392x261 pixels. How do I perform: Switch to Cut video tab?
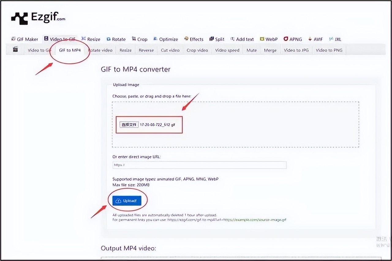170,50
